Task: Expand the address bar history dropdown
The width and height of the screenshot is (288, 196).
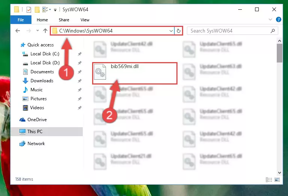Action: point(171,31)
